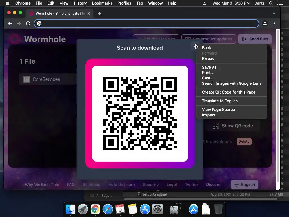Choose Inspect in the context menu
Viewport: 289px width, 217px height.
(x=231, y=115)
